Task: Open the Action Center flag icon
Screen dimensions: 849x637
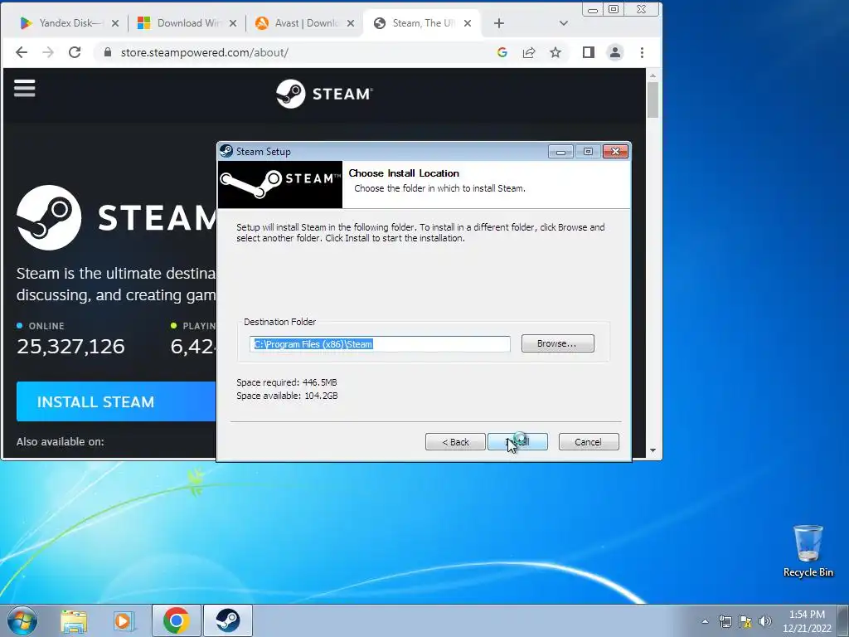Action: 745,621
